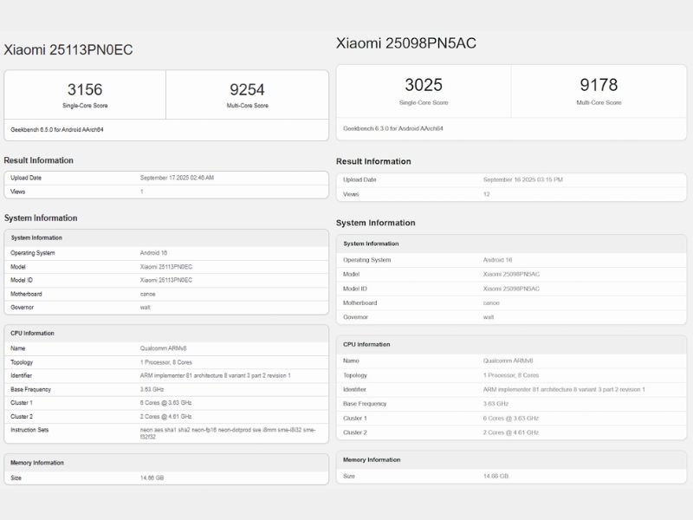The image size is (693, 520).
Task: Click Governor value 'walt' for 25113PN0EC
Action: coord(146,308)
